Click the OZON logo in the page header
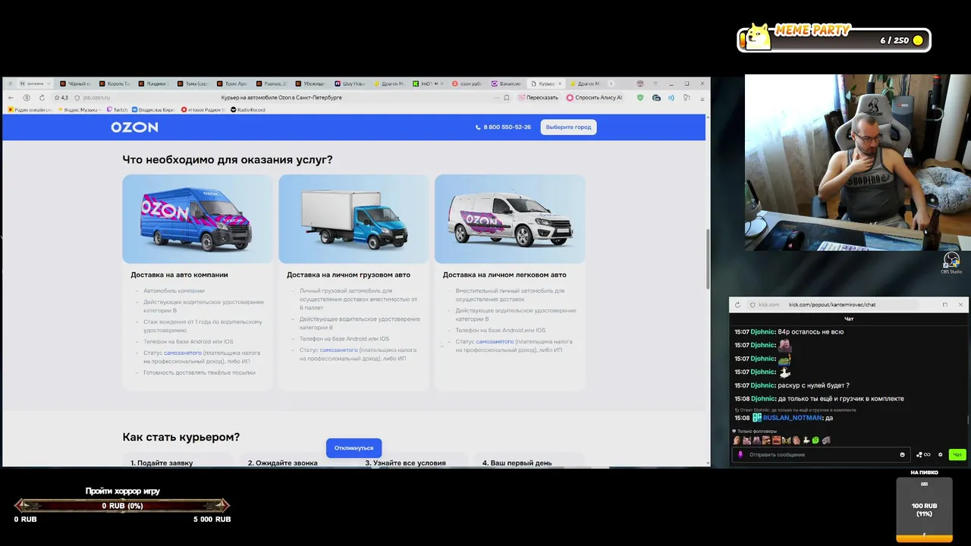The height and width of the screenshot is (546, 971). tap(134, 127)
